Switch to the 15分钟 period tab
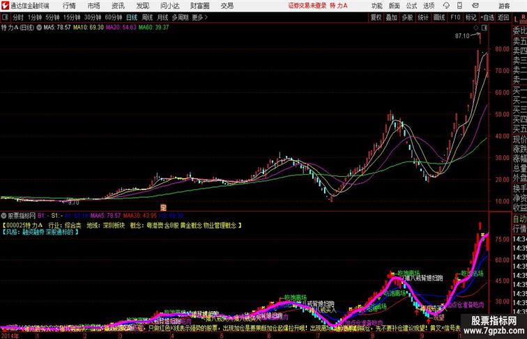The width and height of the screenshot is (527, 339). click(x=72, y=17)
